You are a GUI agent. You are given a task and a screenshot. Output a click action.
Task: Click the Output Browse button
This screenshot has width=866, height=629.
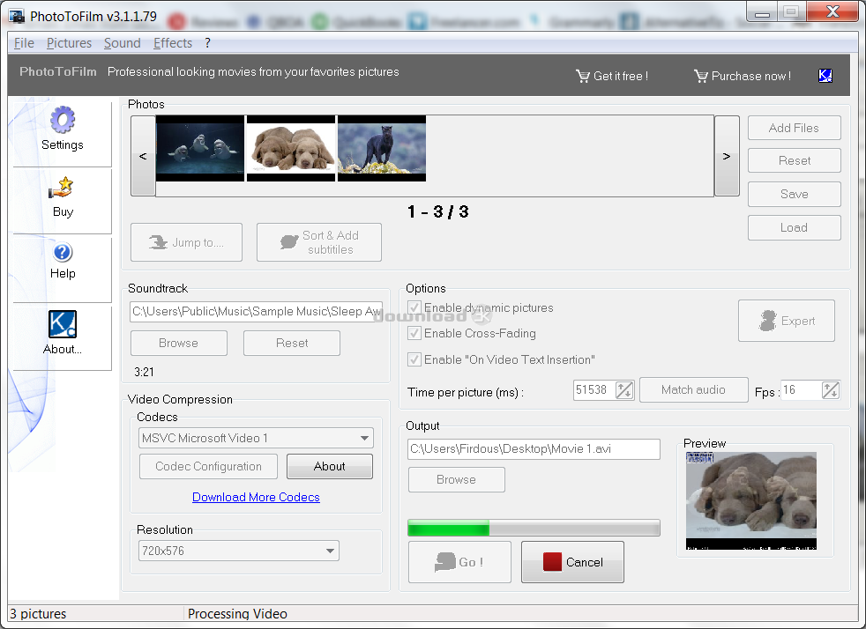tap(456, 480)
